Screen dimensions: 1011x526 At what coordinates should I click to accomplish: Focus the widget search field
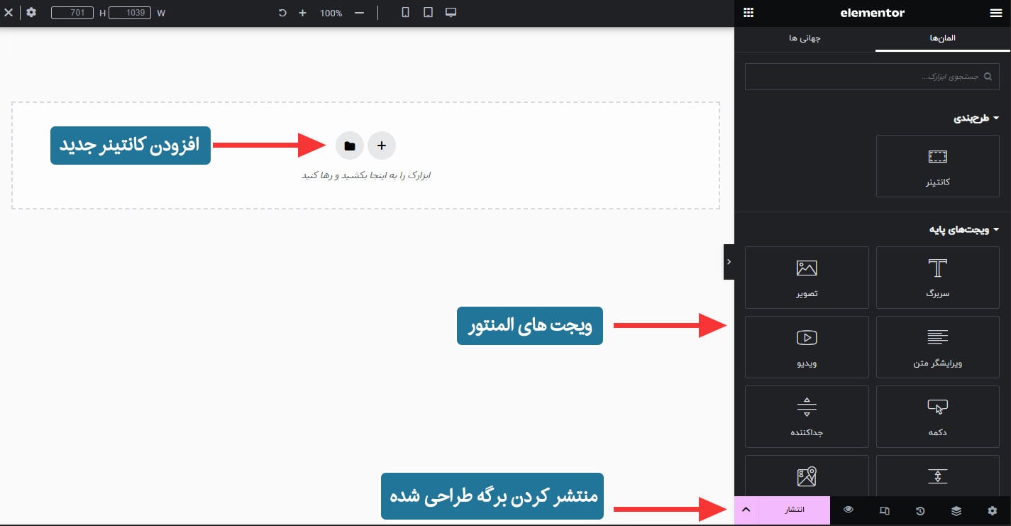(873, 77)
